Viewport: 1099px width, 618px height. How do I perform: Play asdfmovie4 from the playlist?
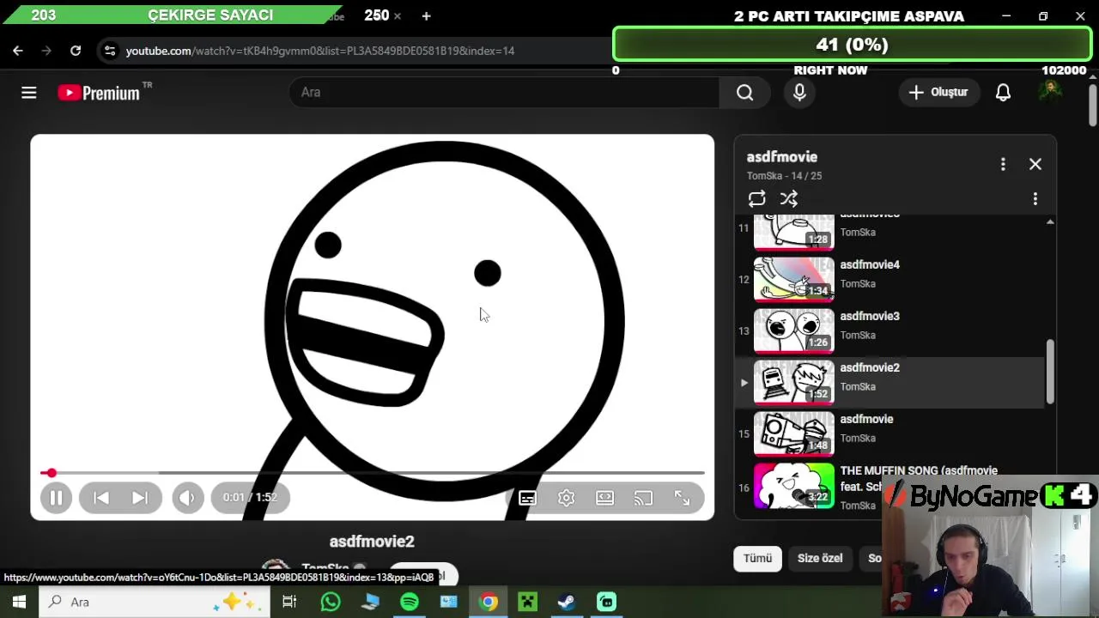tap(890, 279)
